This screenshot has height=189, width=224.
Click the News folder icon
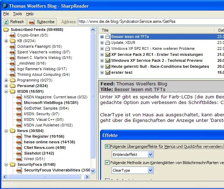coord(13,131)
